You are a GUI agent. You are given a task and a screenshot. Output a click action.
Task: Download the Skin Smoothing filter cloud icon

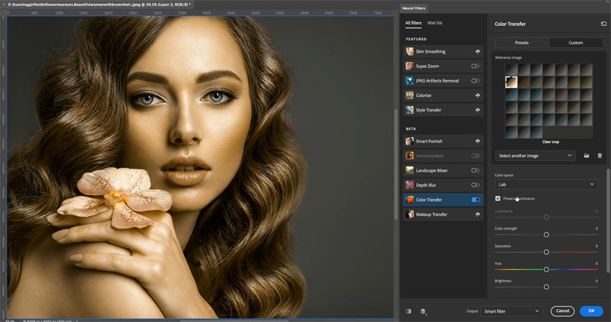477,51
